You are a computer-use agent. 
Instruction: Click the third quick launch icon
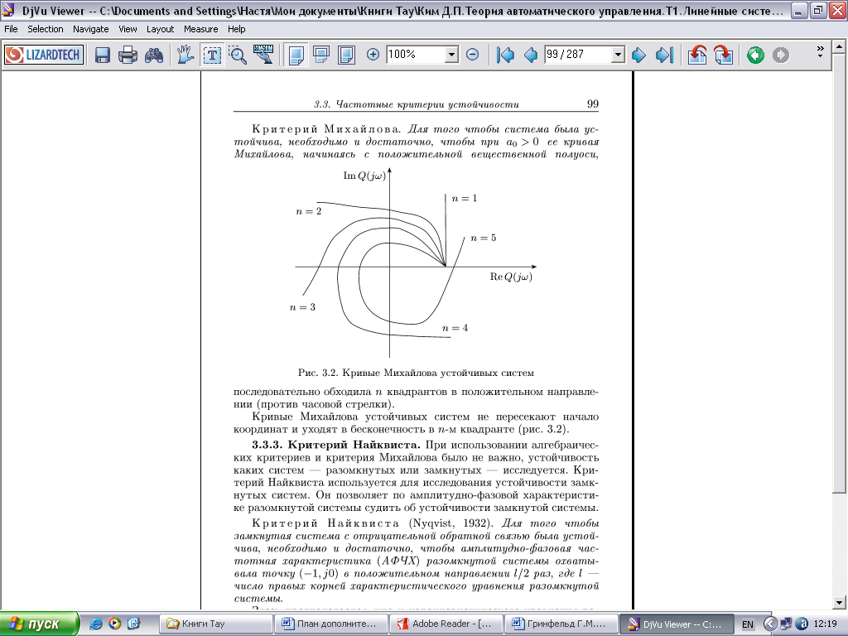click(133, 624)
